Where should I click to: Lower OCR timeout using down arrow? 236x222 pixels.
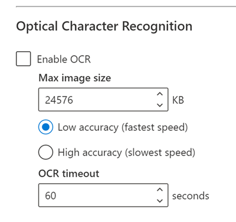click(x=160, y=201)
